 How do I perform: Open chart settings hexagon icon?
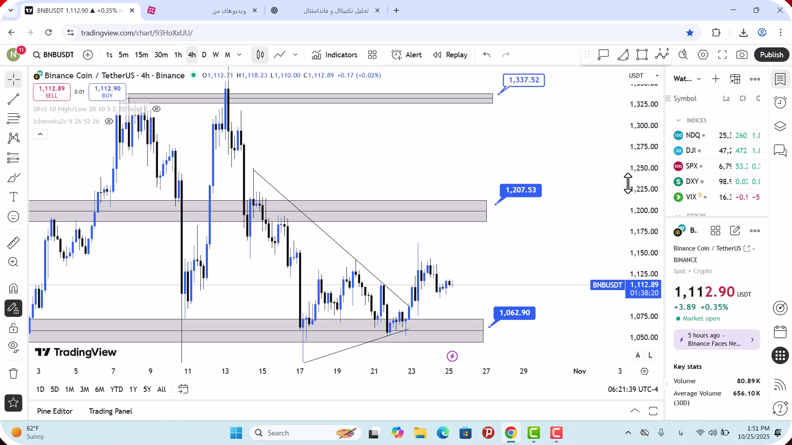coord(703,55)
